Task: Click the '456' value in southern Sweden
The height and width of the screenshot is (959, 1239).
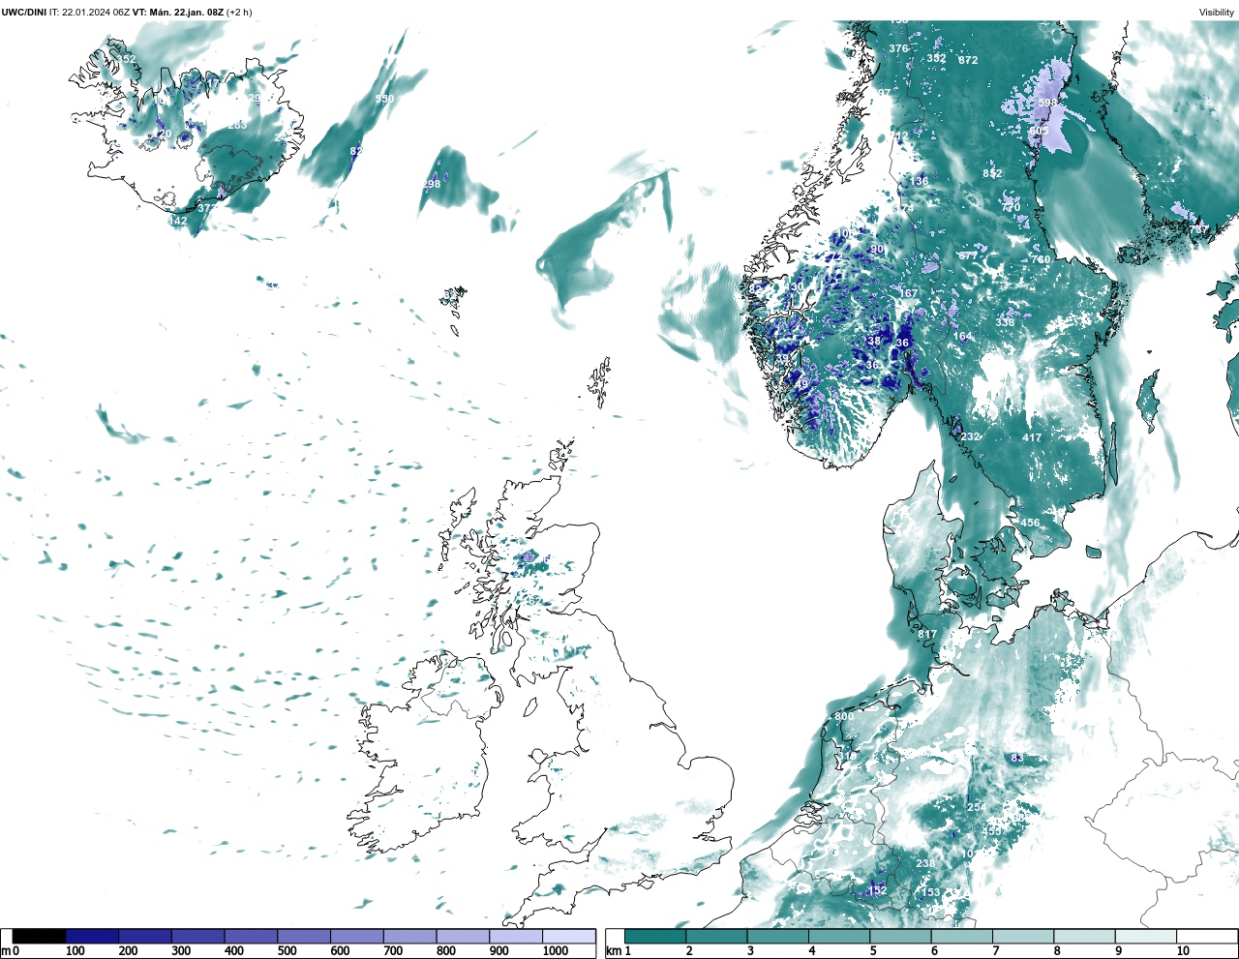Action: click(x=1030, y=523)
